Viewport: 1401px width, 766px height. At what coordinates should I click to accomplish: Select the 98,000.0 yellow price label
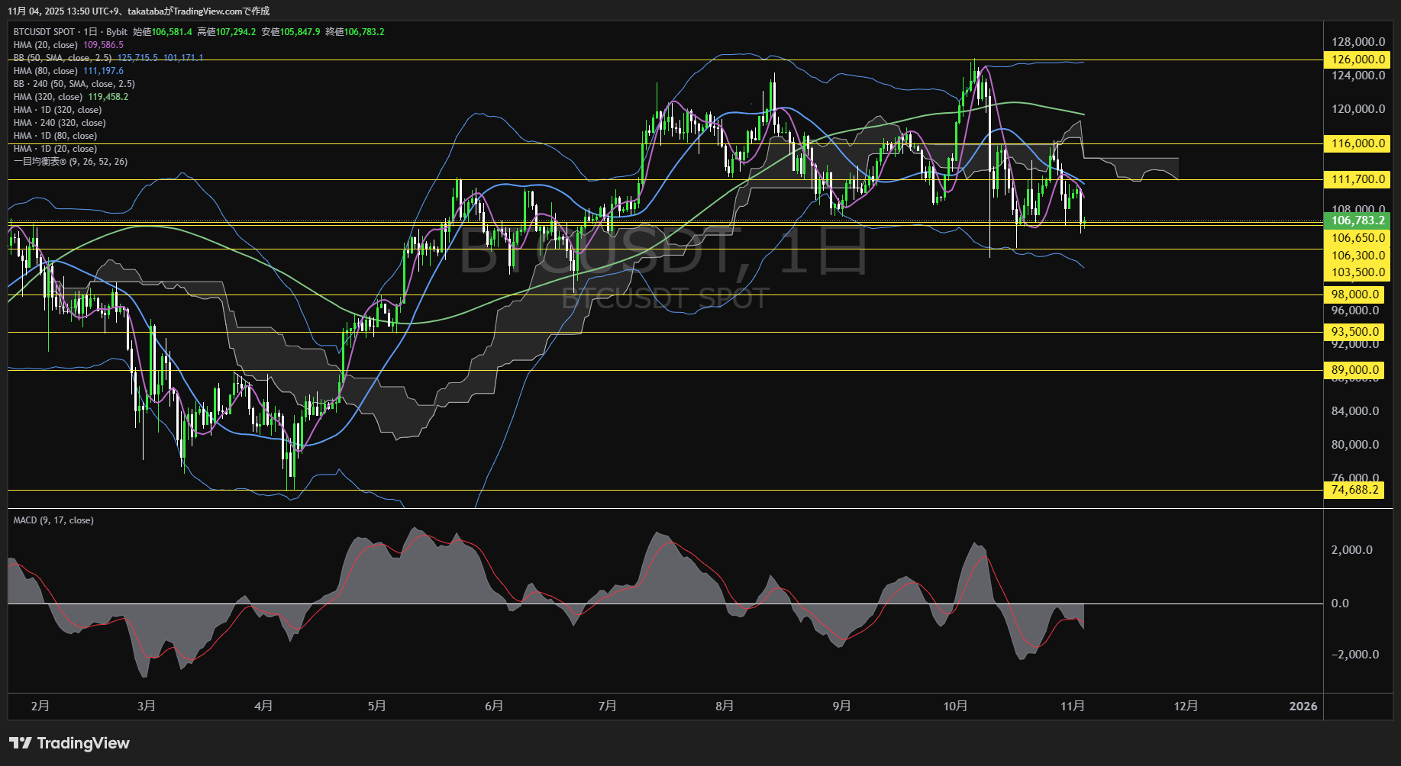click(x=1355, y=294)
